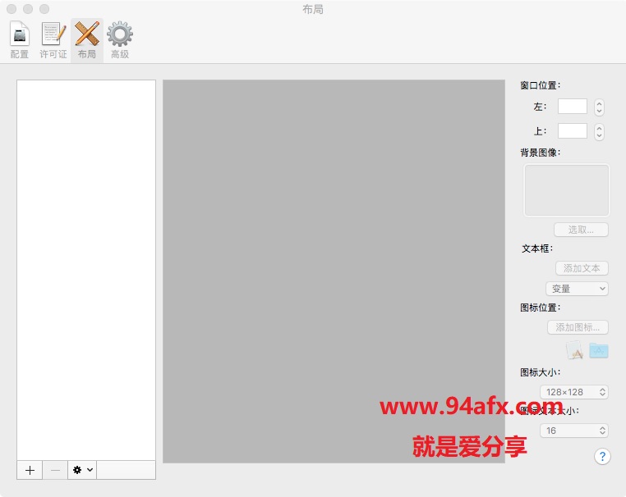Open the 许可证 (License) toolbar tab
The height and width of the screenshot is (497, 626).
tap(53, 40)
